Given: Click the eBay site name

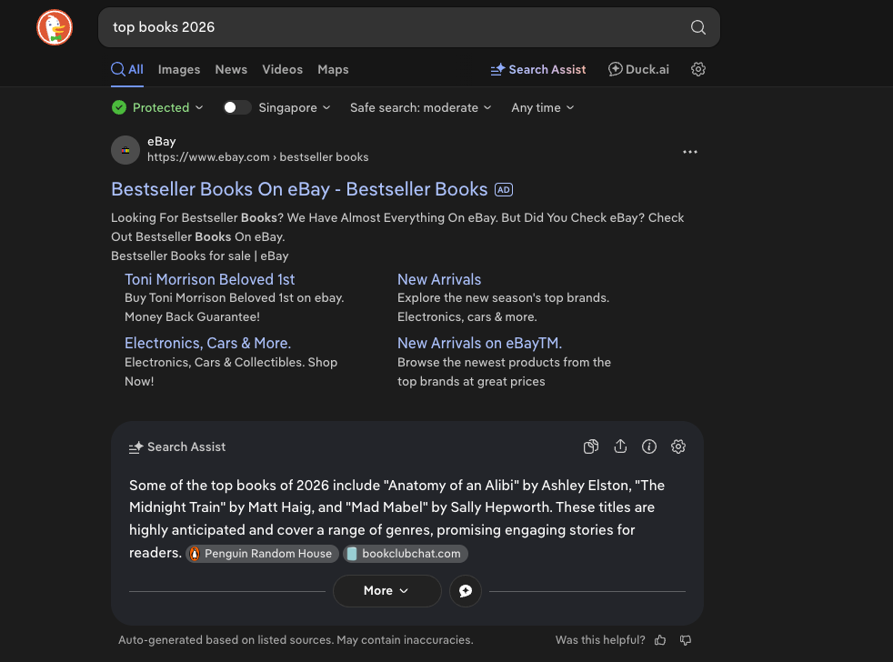Looking at the screenshot, I should 162,141.
